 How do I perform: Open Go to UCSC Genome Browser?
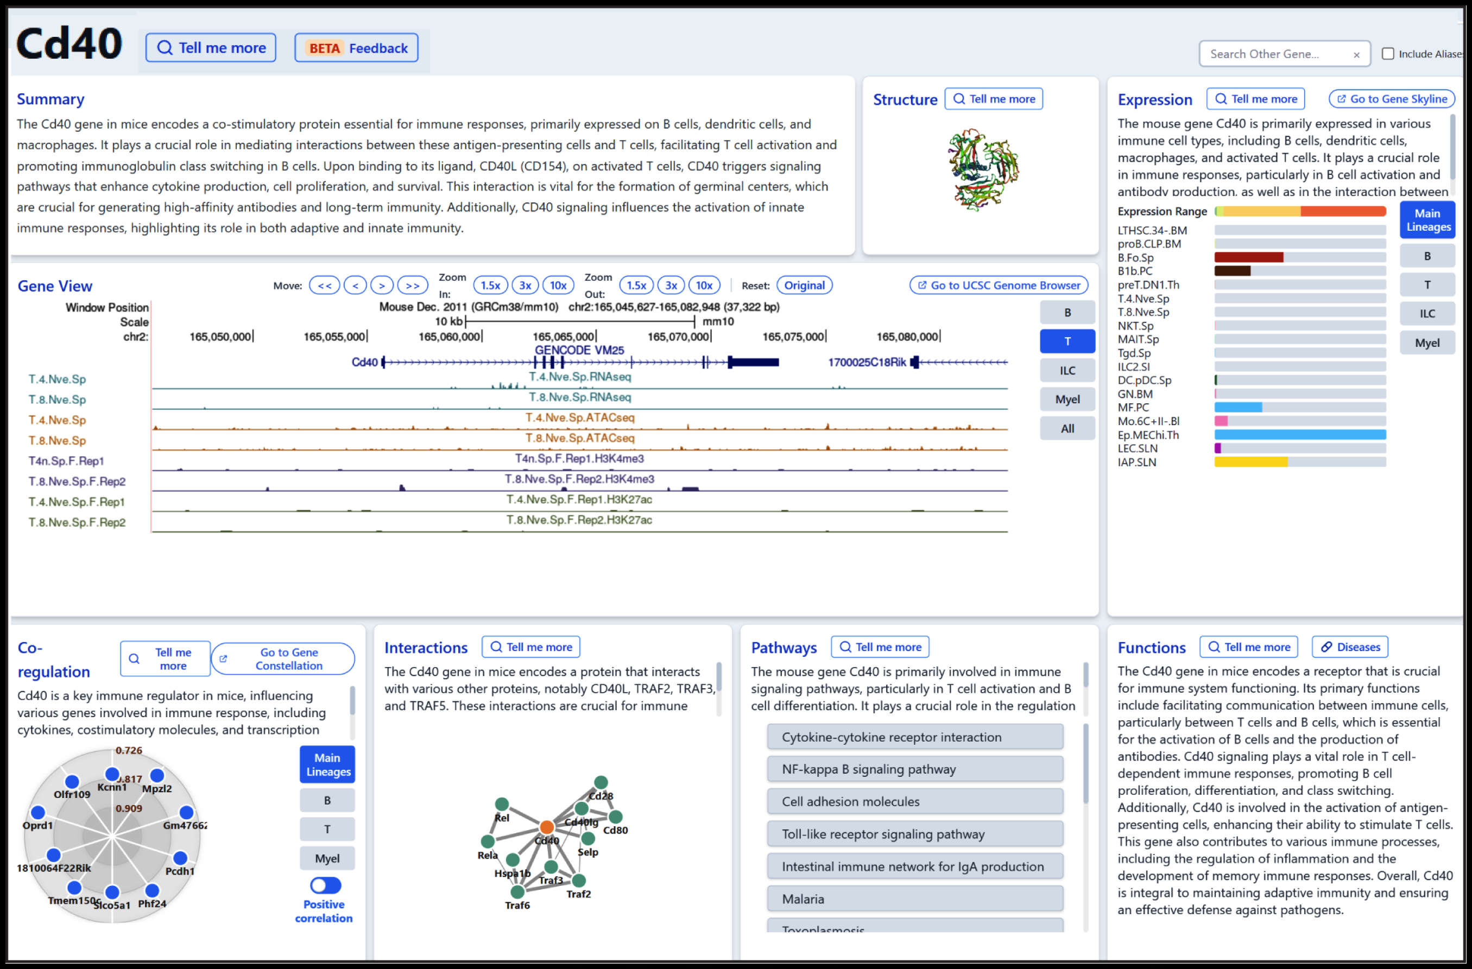pyautogui.click(x=998, y=285)
